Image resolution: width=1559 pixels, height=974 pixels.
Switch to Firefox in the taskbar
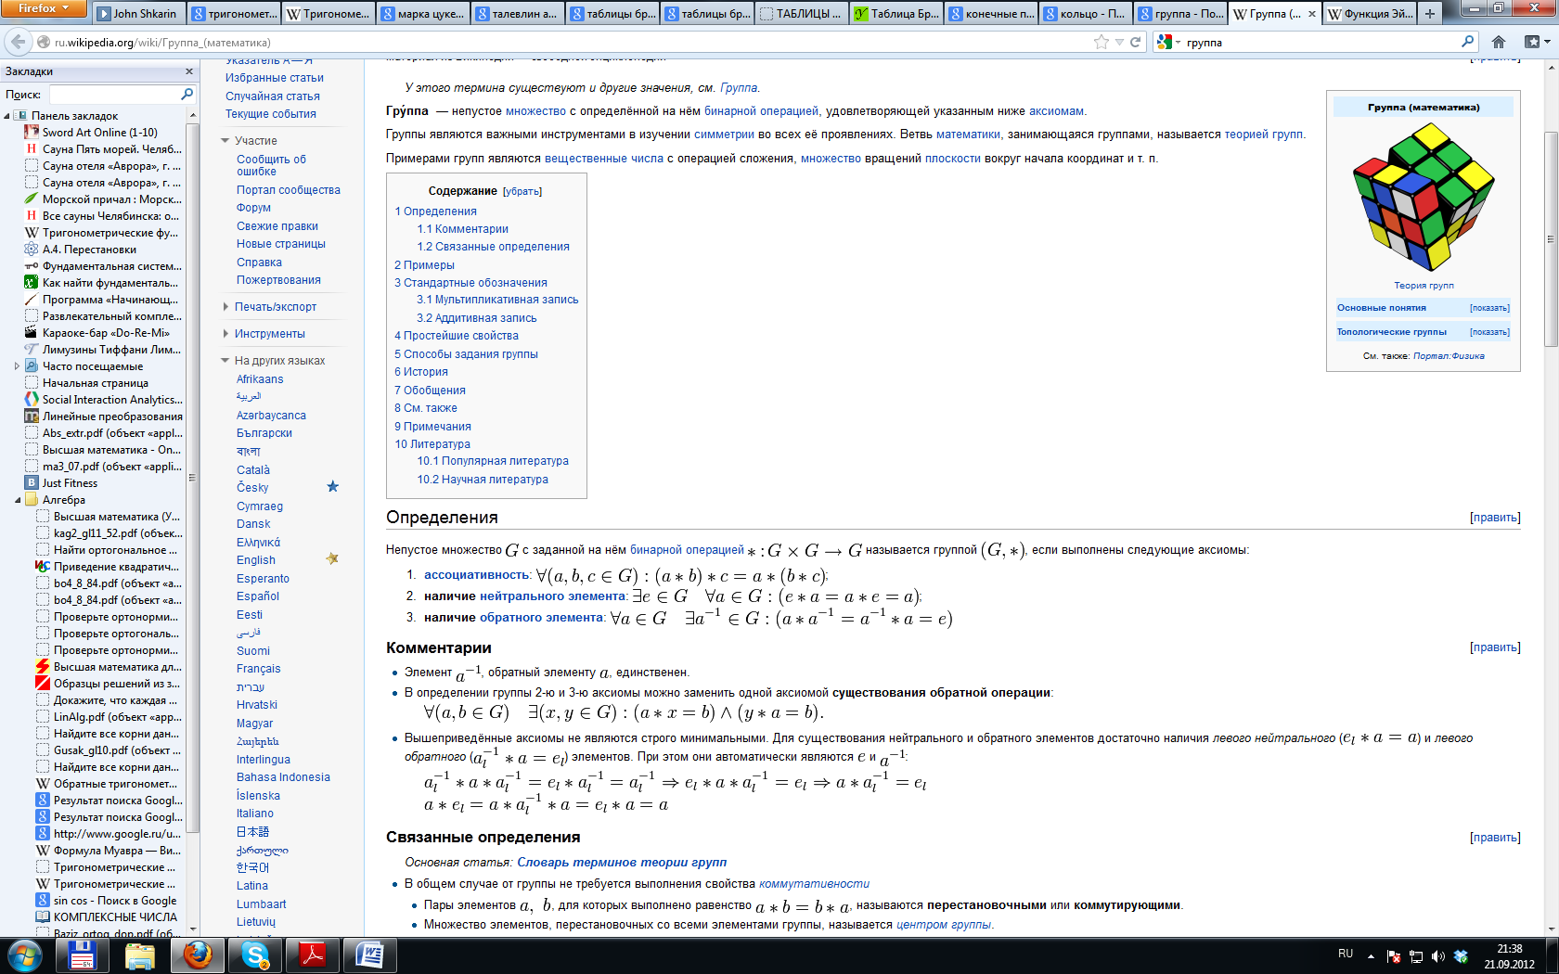198,955
